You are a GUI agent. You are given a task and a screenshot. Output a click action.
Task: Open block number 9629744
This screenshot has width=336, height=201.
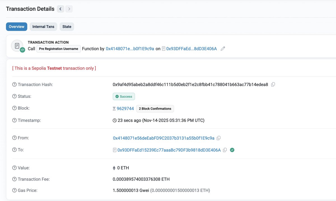pos(125,109)
